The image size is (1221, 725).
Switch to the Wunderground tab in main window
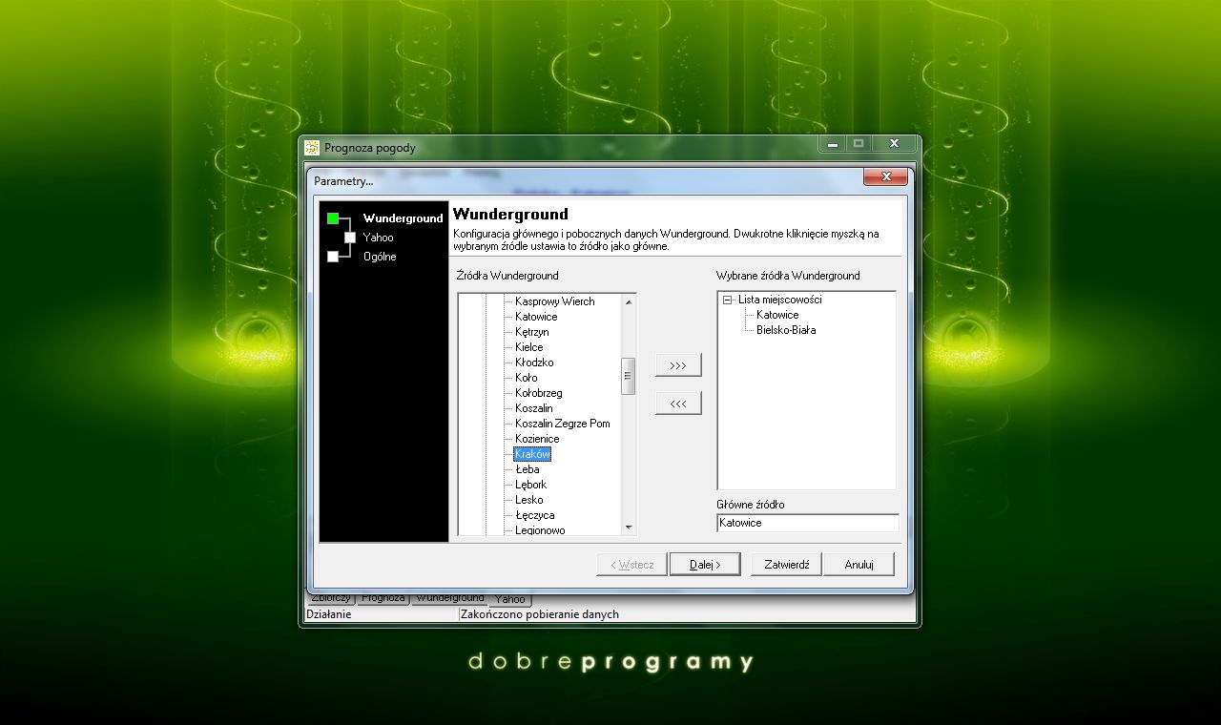[x=449, y=598]
